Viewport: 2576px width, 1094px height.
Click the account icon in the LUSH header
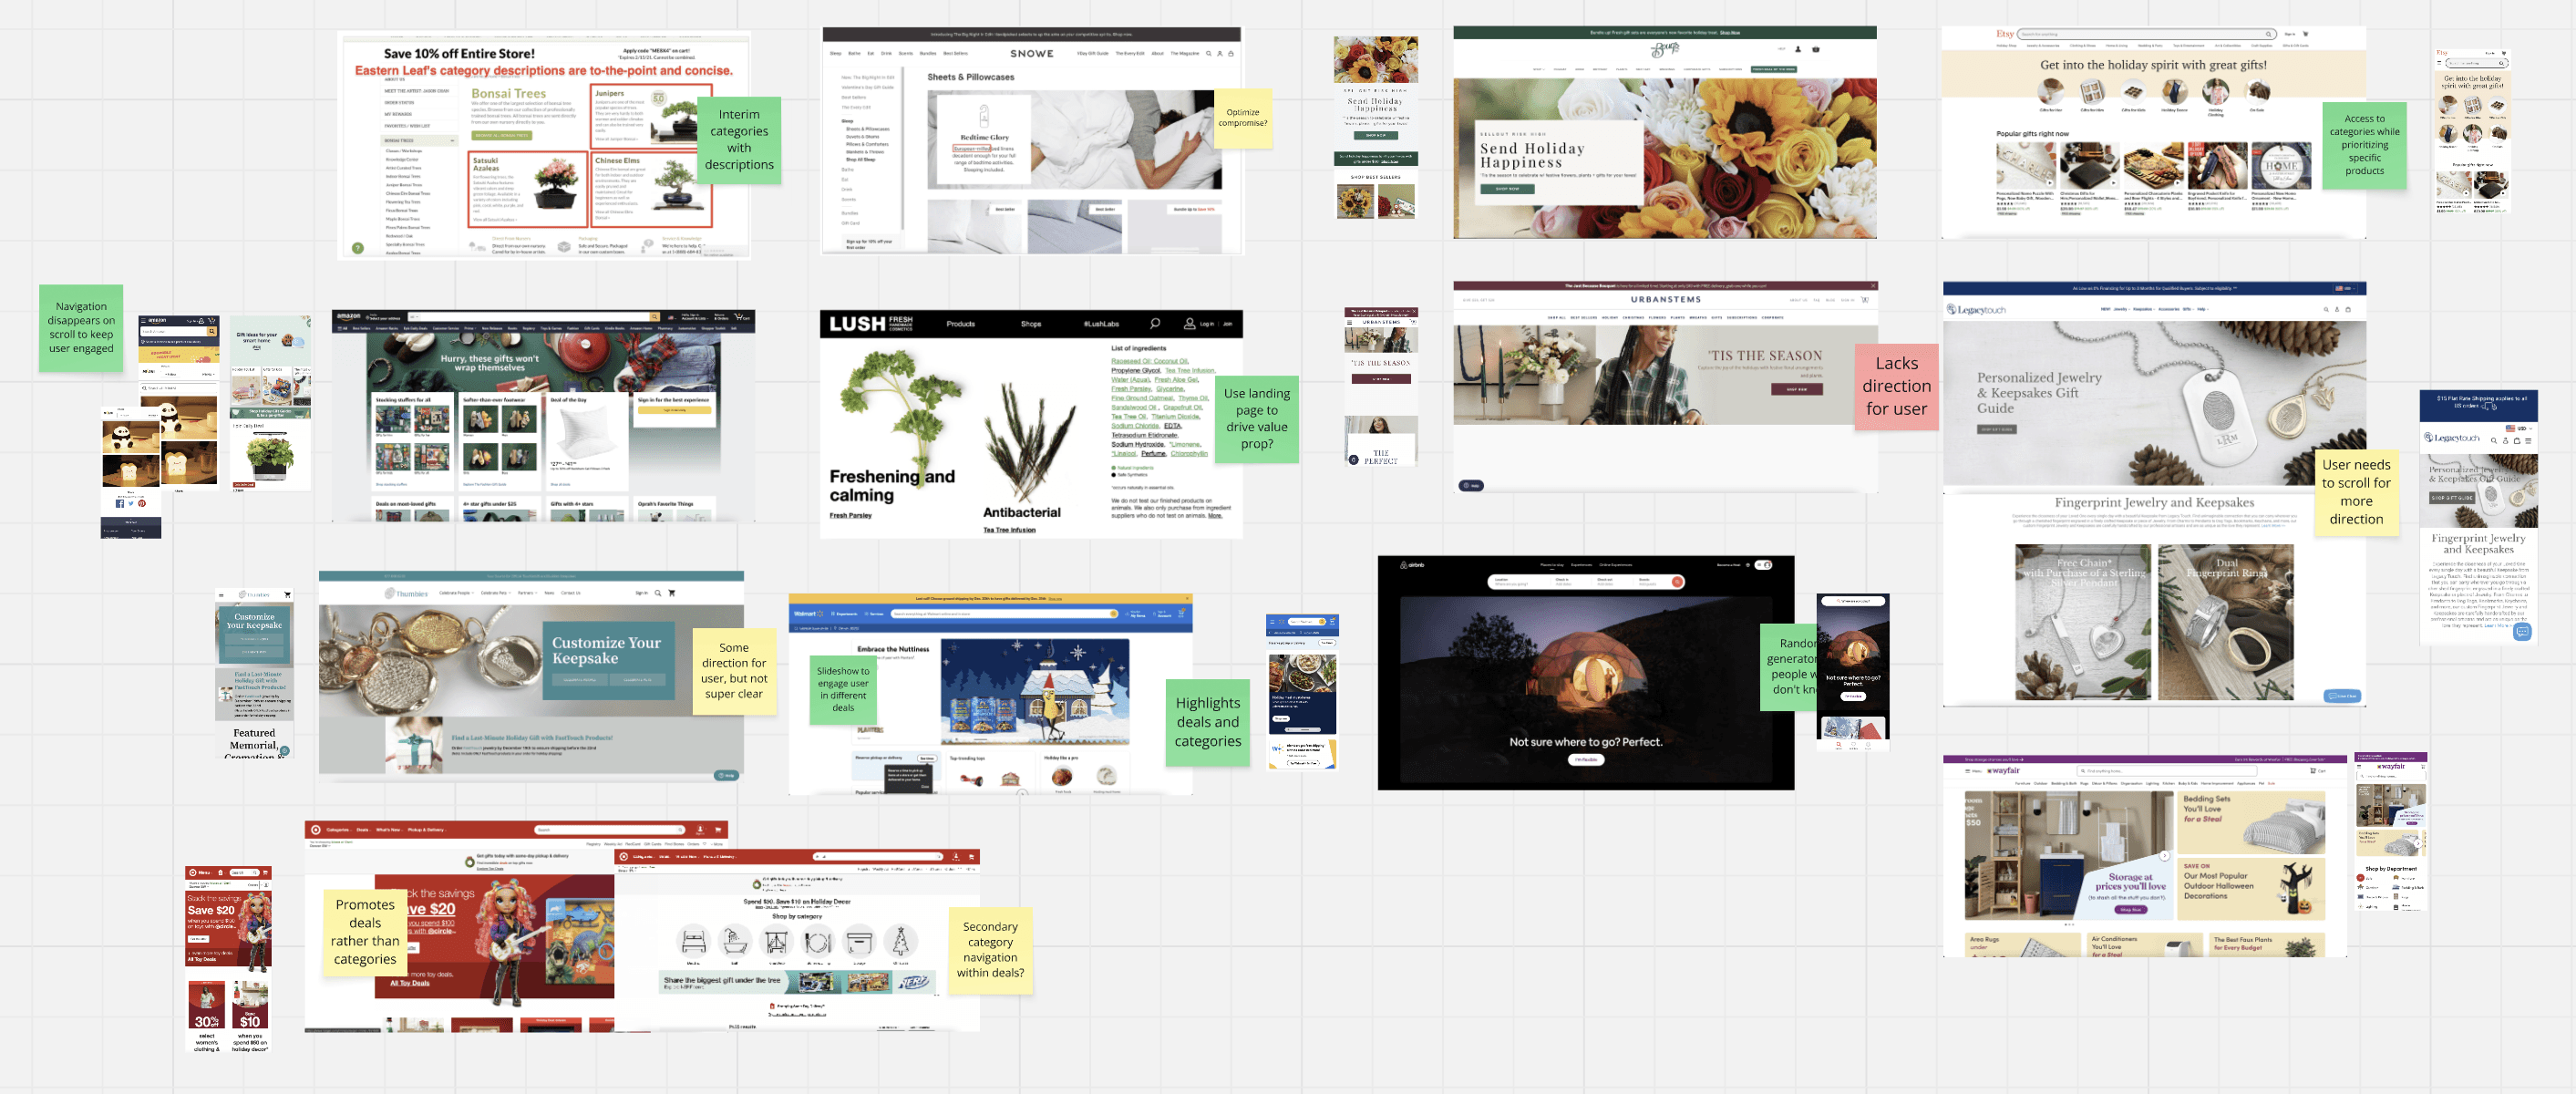pyautogui.click(x=1189, y=323)
